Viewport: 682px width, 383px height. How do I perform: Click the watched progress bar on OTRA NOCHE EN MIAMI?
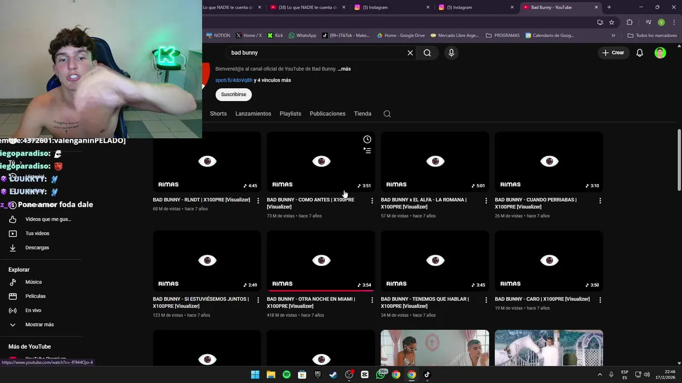pos(321,290)
